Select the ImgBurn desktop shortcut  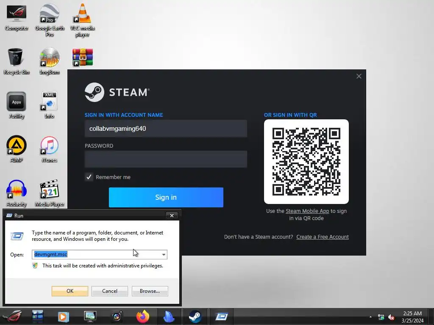[49, 61]
